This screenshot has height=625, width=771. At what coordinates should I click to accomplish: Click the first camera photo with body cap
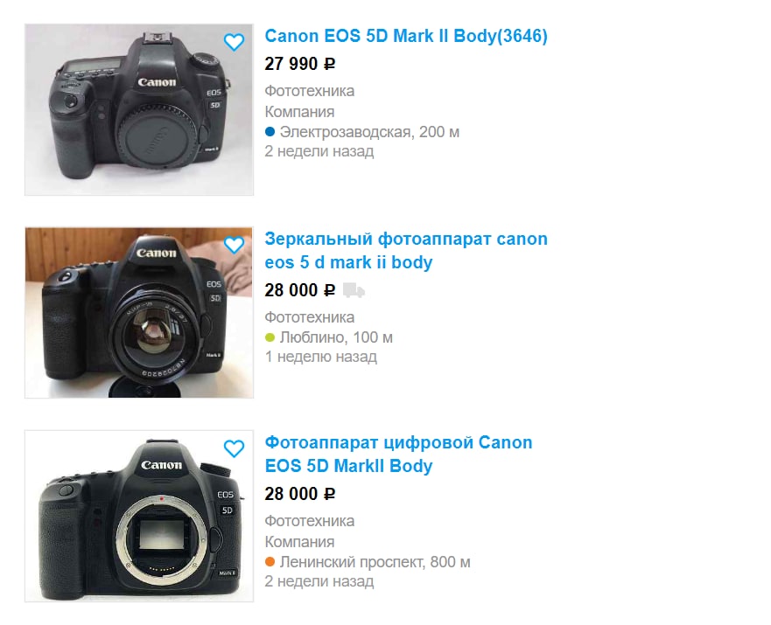pyautogui.click(x=139, y=109)
